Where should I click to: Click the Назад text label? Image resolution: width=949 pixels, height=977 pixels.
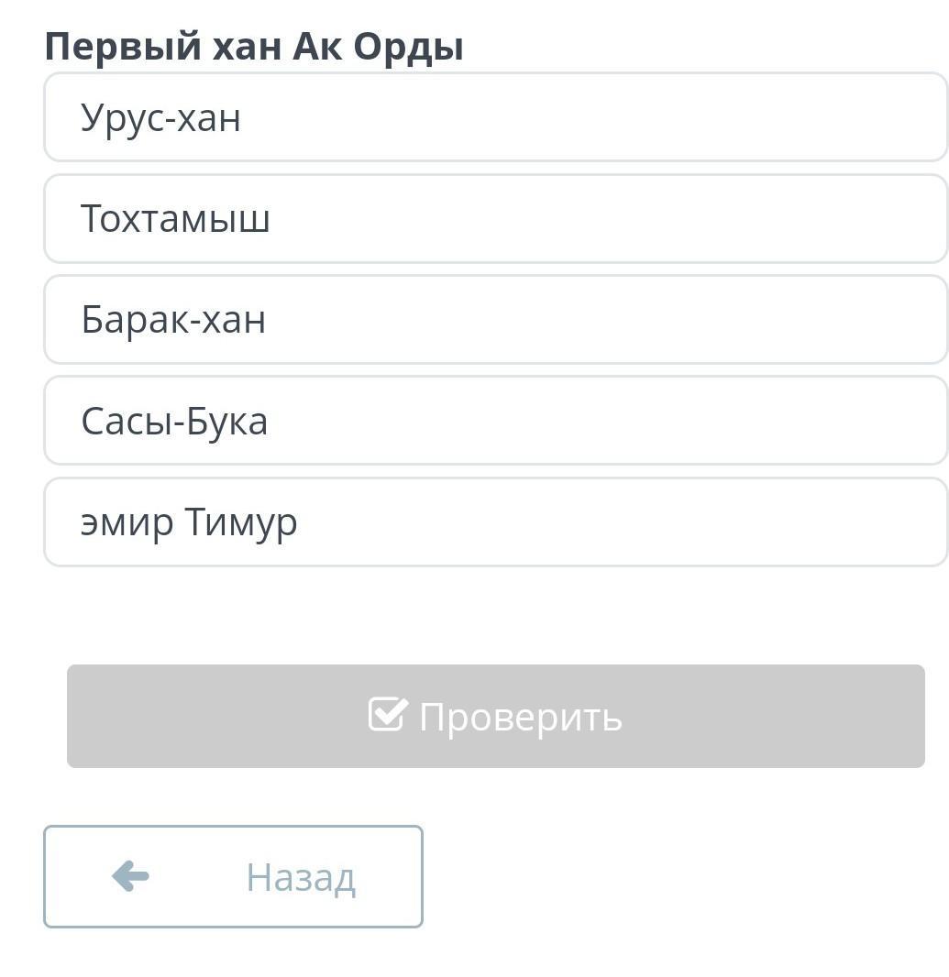[x=300, y=877]
